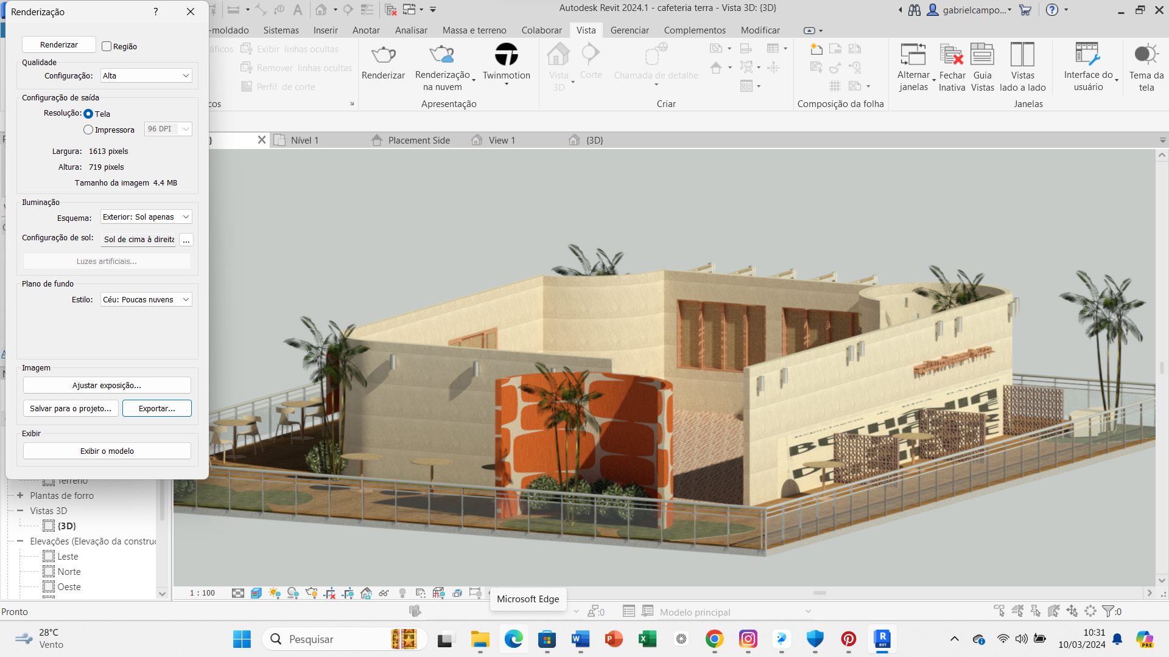
Task: Enable the Região checkbox
Action: (107, 46)
